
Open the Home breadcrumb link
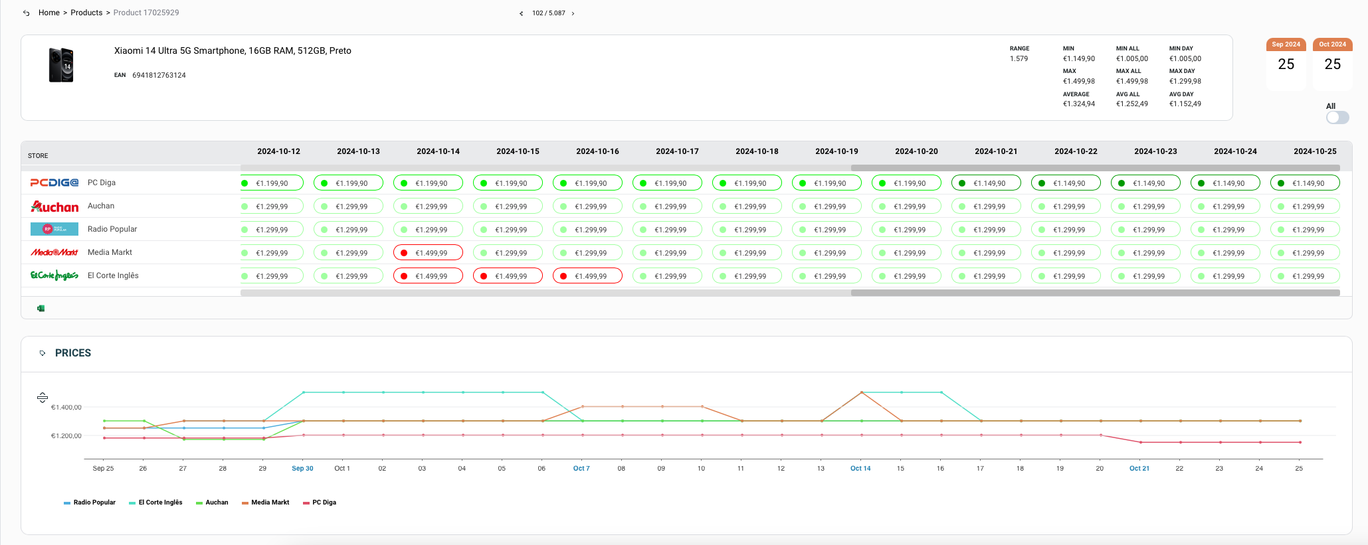(49, 13)
